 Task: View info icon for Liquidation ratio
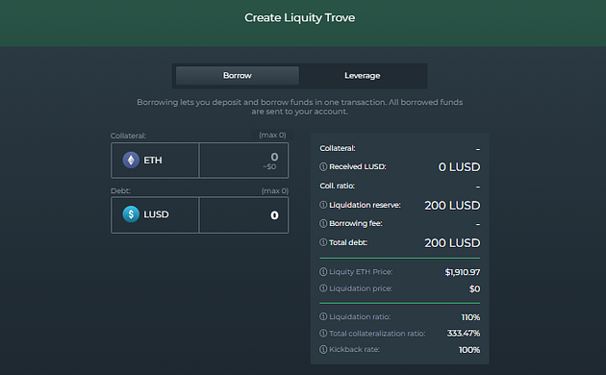click(323, 316)
